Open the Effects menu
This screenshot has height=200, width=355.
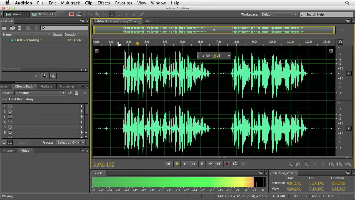coord(103,3)
